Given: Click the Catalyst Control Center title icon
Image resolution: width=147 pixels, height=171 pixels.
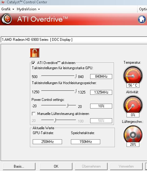Looking at the screenshot, I should pos(3,2).
